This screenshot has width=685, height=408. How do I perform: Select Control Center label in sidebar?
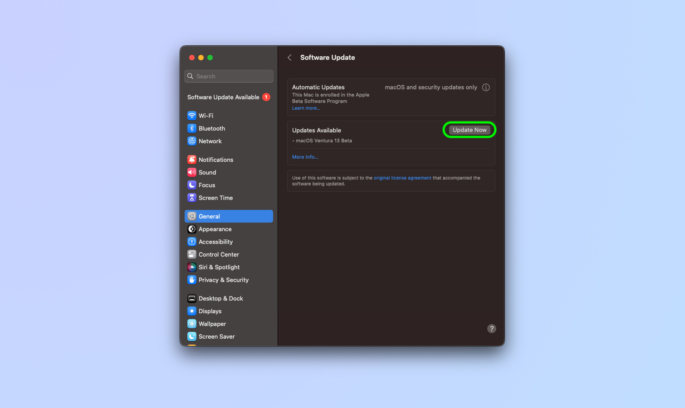click(x=219, y=254)
